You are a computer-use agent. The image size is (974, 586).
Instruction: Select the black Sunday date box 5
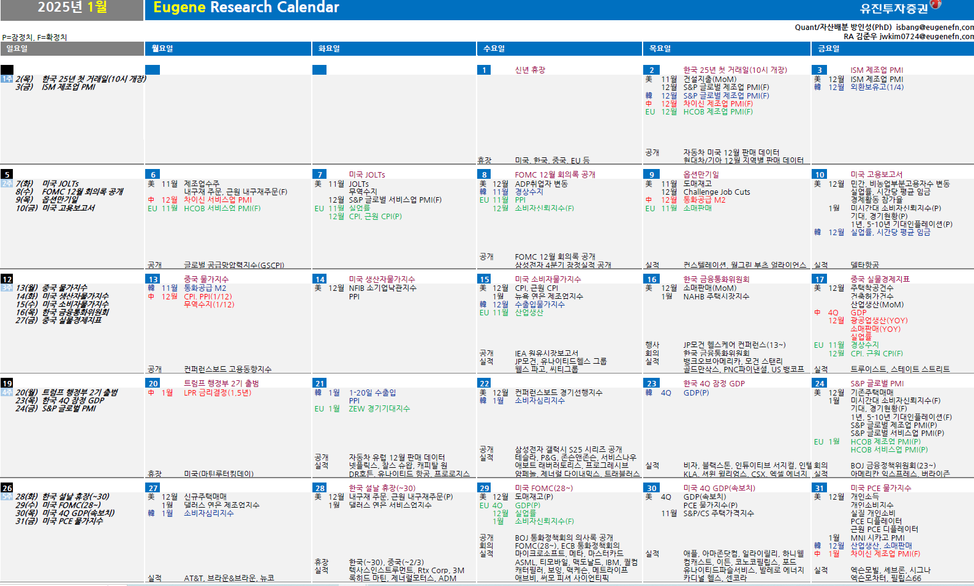point(7,175)
